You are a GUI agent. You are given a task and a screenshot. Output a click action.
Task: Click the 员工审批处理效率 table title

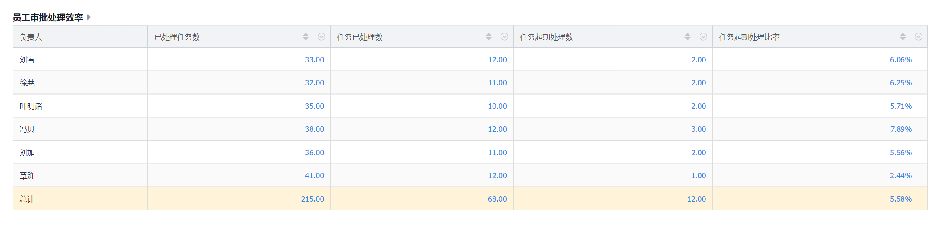48,18
